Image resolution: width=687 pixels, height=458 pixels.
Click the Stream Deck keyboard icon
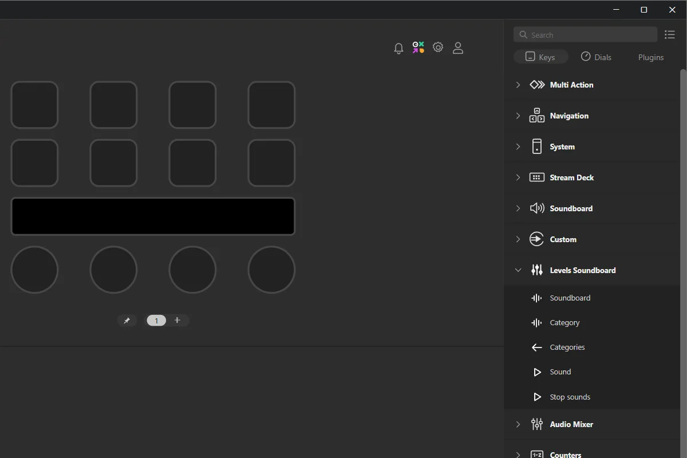(x=537, y=177)
